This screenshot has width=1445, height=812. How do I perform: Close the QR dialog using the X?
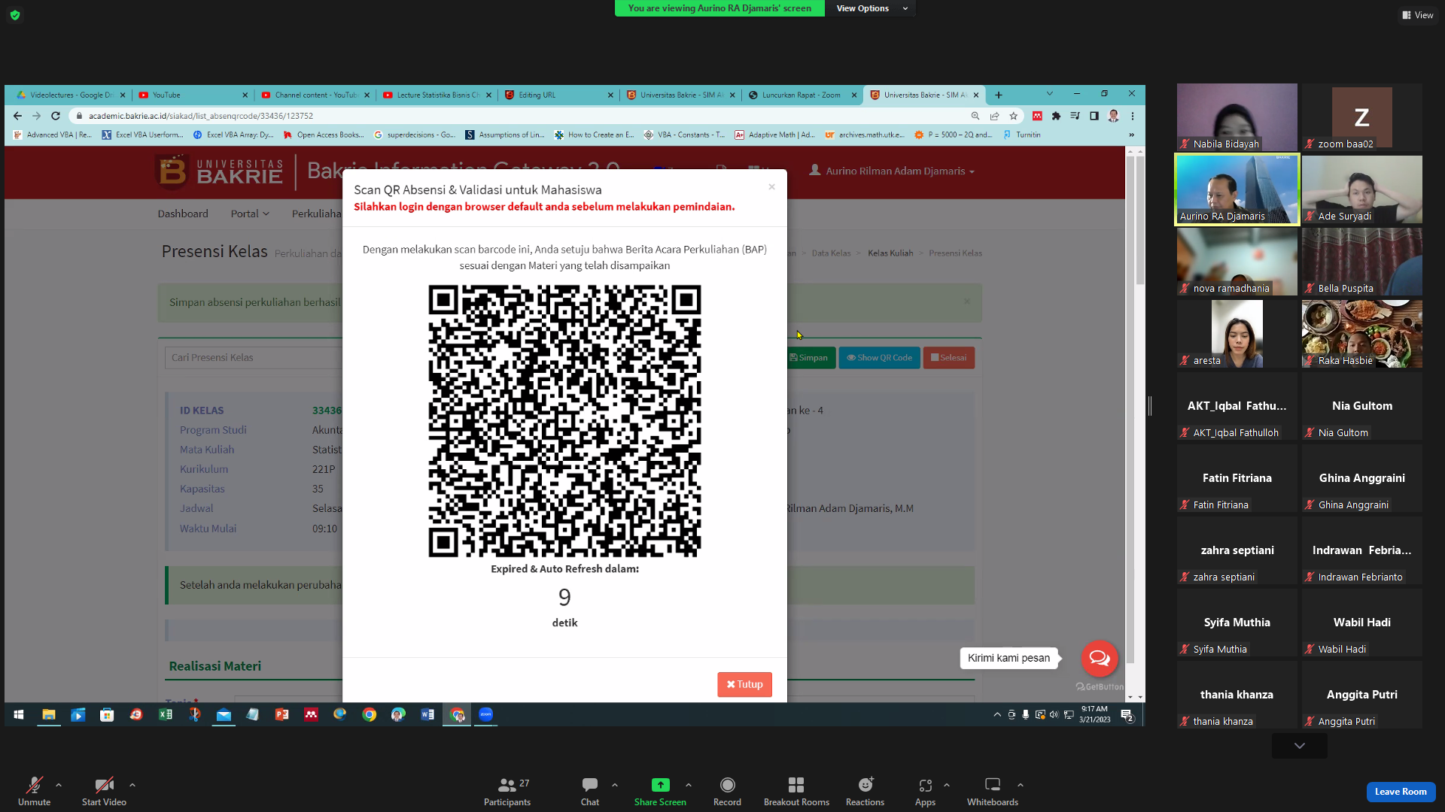[x=771, y=187]
